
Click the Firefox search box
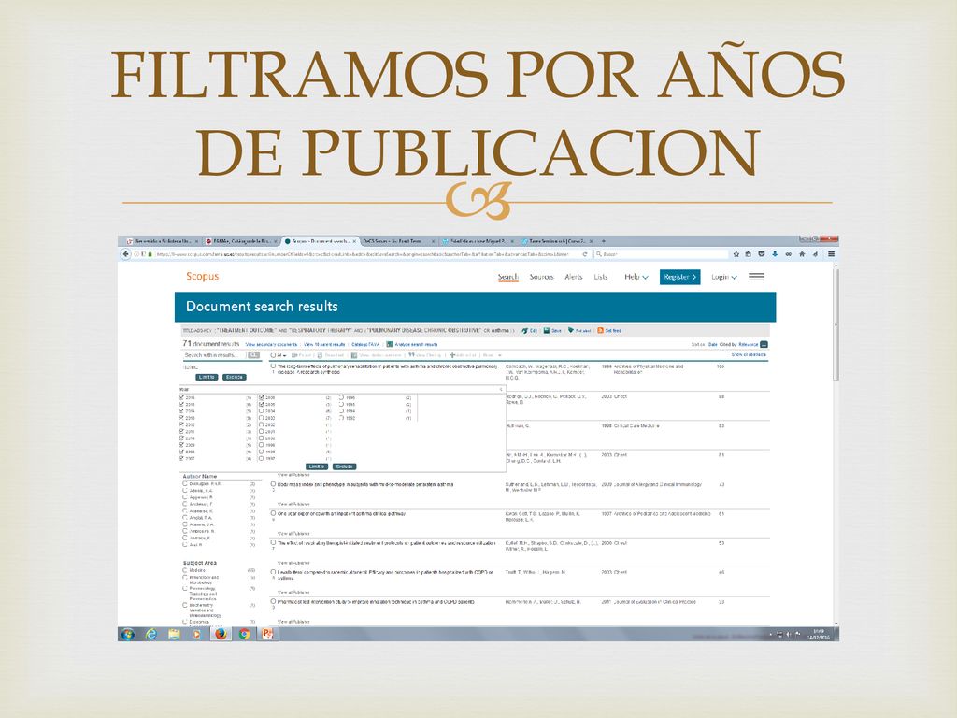pyautogui.click(x=662, y=254)
